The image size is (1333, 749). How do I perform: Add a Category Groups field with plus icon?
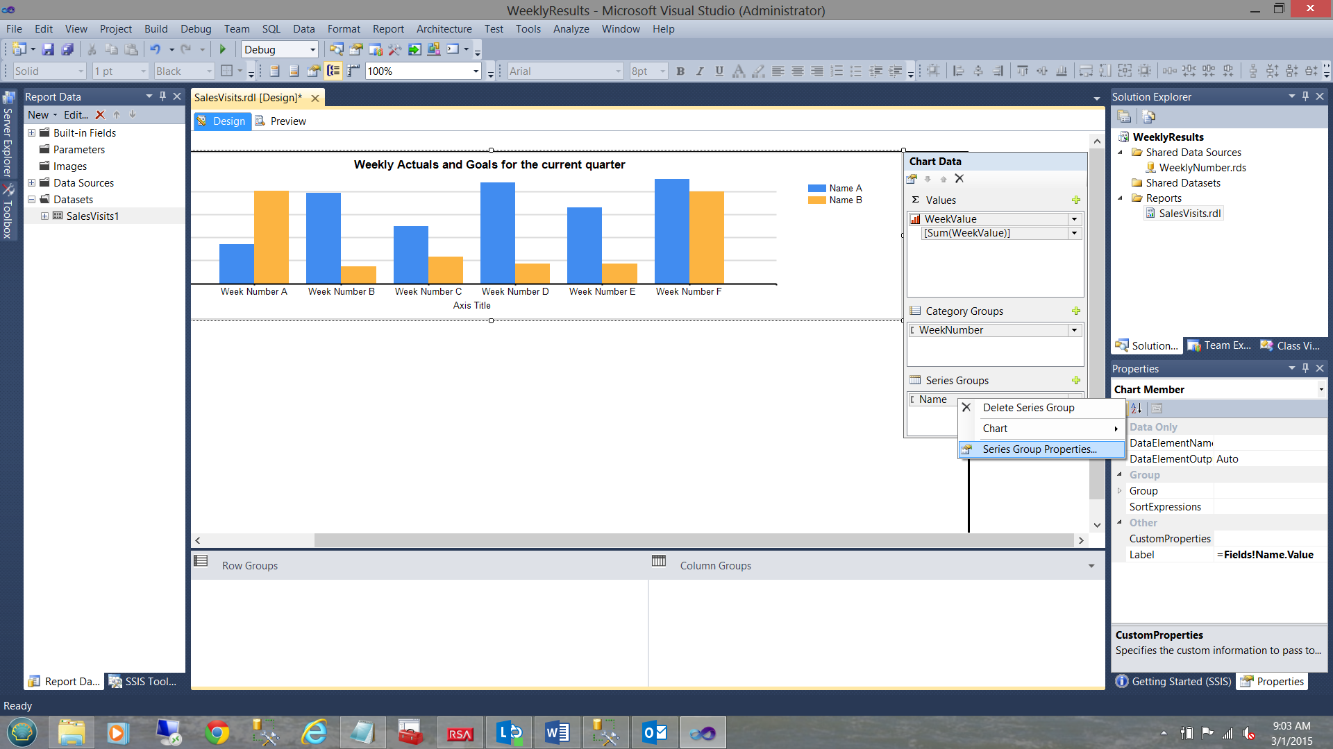1075,311
